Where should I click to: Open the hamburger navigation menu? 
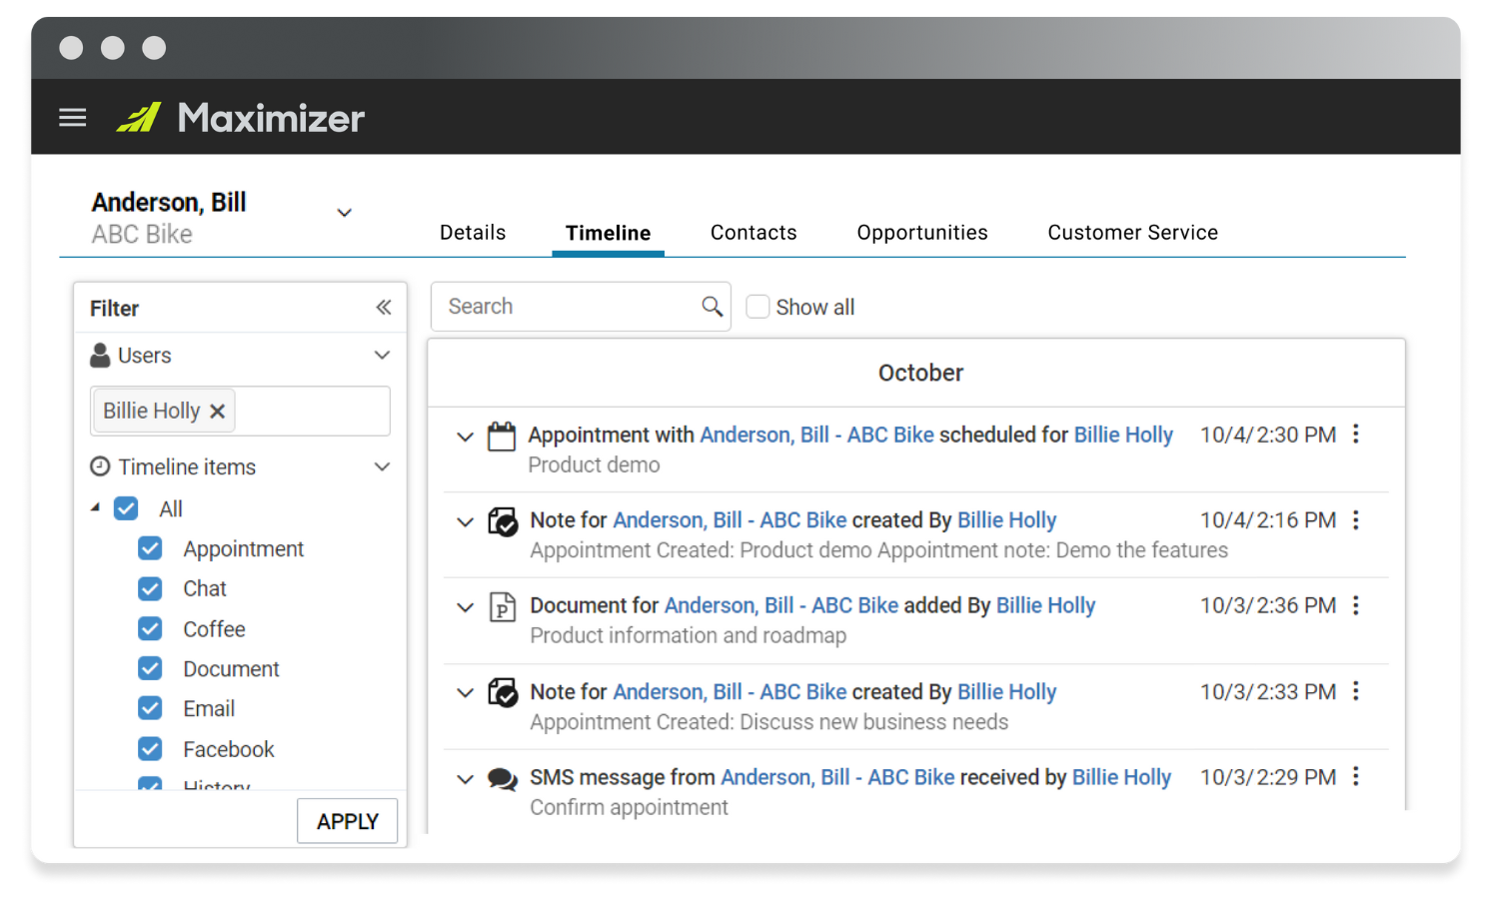(73, 118)
